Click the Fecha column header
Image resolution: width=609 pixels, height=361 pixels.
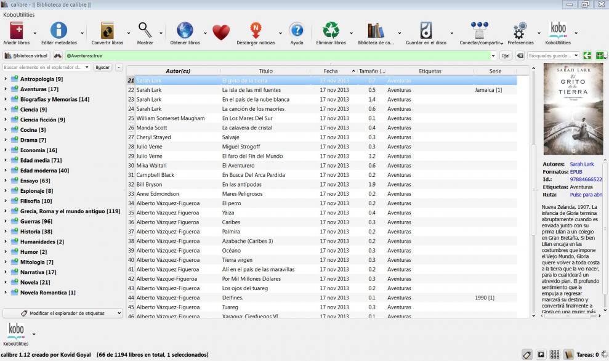point(331,71)
